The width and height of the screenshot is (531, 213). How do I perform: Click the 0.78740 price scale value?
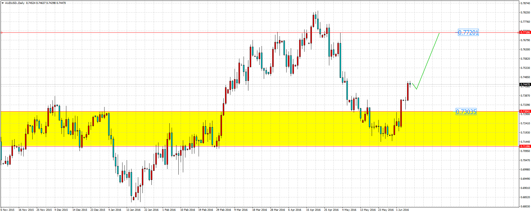(x=525, y=3)
